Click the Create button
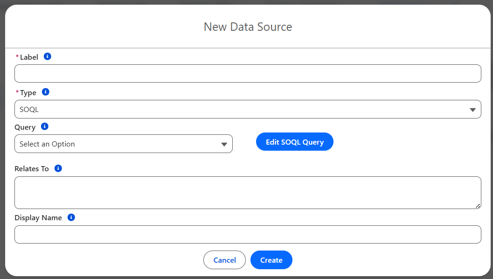Viewport: 493px width, 279px height. (x=271, y=260)
